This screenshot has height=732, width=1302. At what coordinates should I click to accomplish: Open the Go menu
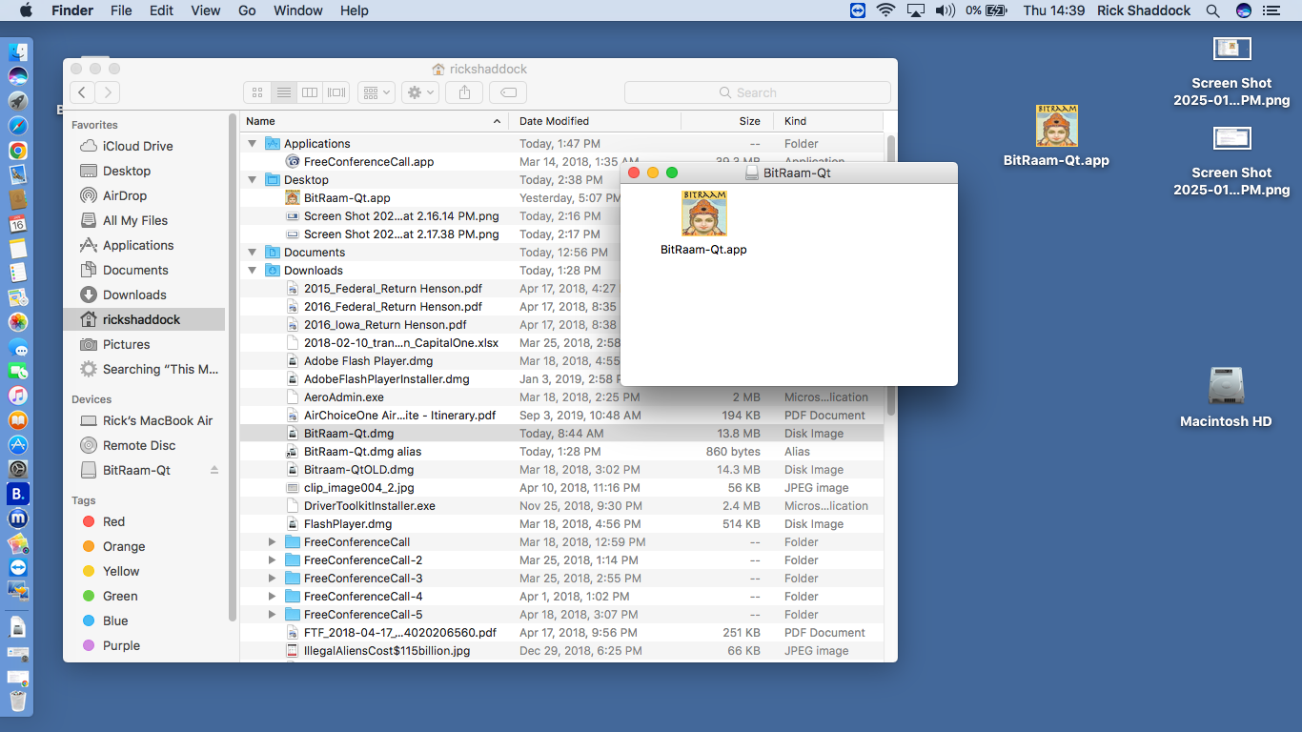pyautogui.click(x=247, y=10)
